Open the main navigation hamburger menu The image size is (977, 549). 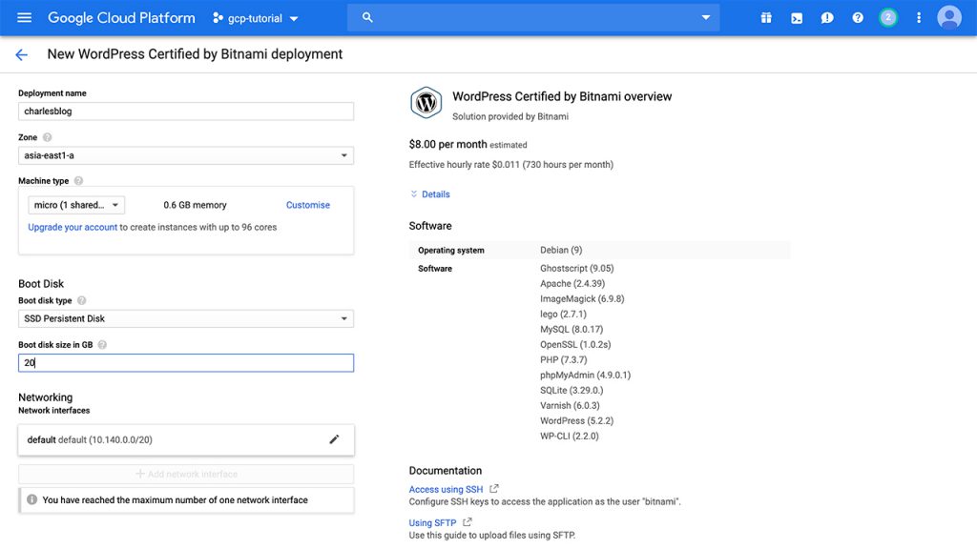pyautogui.click(x=24, y=17)
